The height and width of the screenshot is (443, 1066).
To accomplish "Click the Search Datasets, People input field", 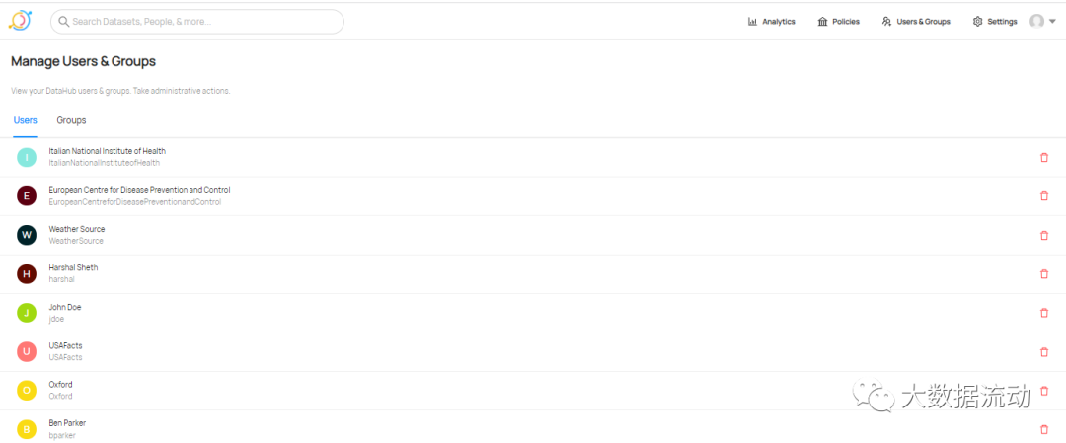I will click(197, 21).
